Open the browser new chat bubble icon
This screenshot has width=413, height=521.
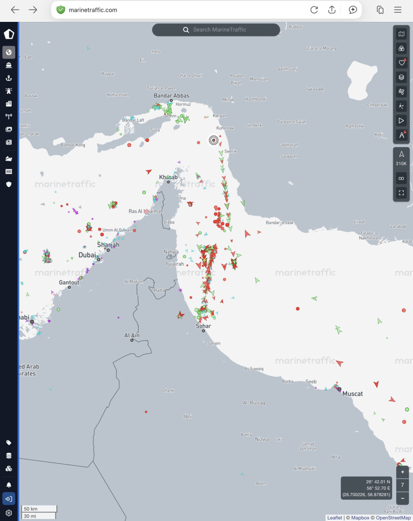click(353, 10)
